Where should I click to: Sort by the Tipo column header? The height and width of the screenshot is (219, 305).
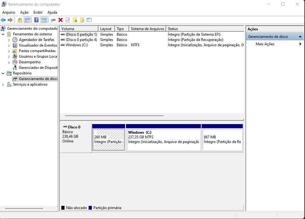tap(122, 29)
